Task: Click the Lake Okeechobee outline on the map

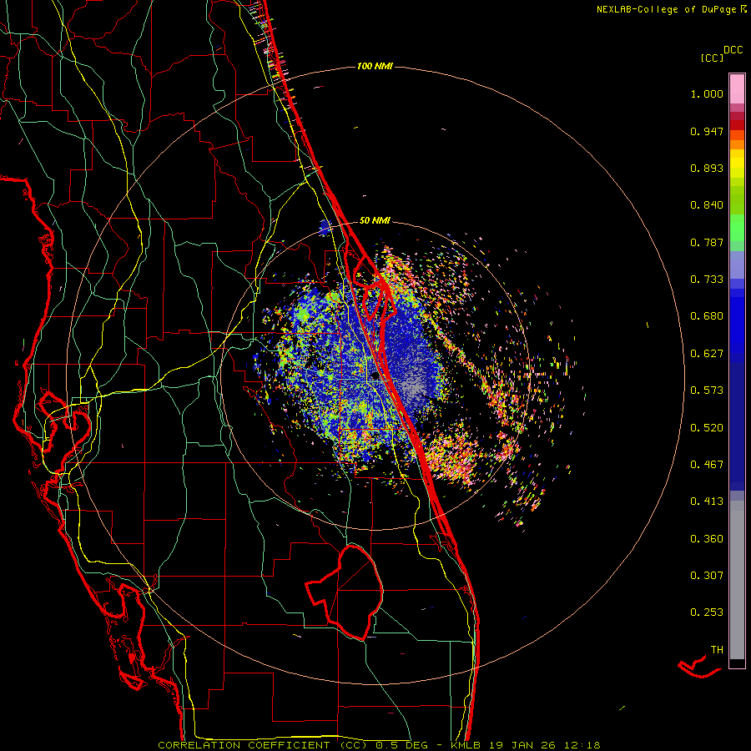Action: 345,592
